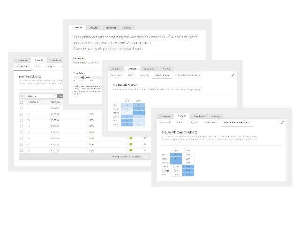Click the Violet row Cold cell in the Results Matrix
Image resolution: width=299 pixels, height=225 pixels.
point(127,124)
